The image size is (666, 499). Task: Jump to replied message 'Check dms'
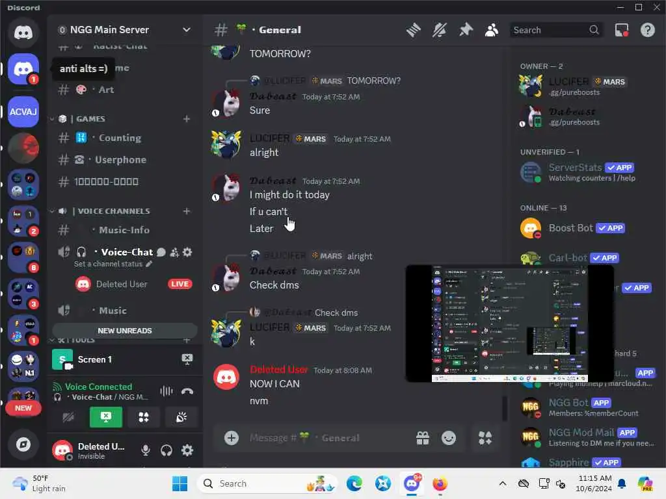click(x=336, y=313)
